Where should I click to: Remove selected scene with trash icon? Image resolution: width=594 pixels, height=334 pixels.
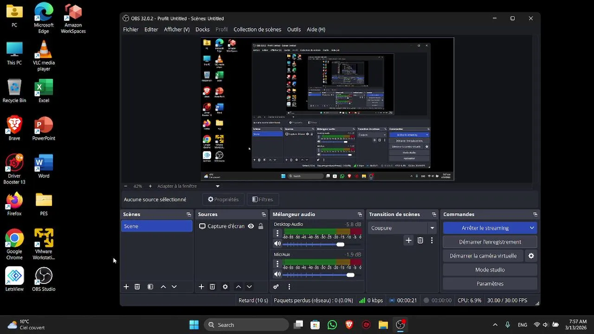click(x=137, y=287)
